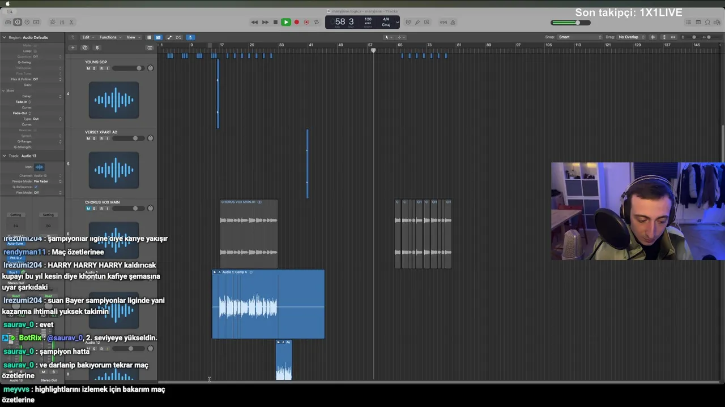The image size is (725, 407).
Task: Unmute the CHORUS VOX MAIN track
Action: 88,209
